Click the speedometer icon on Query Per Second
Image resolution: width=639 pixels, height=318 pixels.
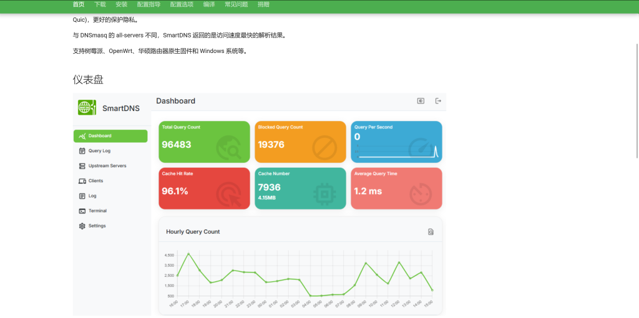[421, 147]
